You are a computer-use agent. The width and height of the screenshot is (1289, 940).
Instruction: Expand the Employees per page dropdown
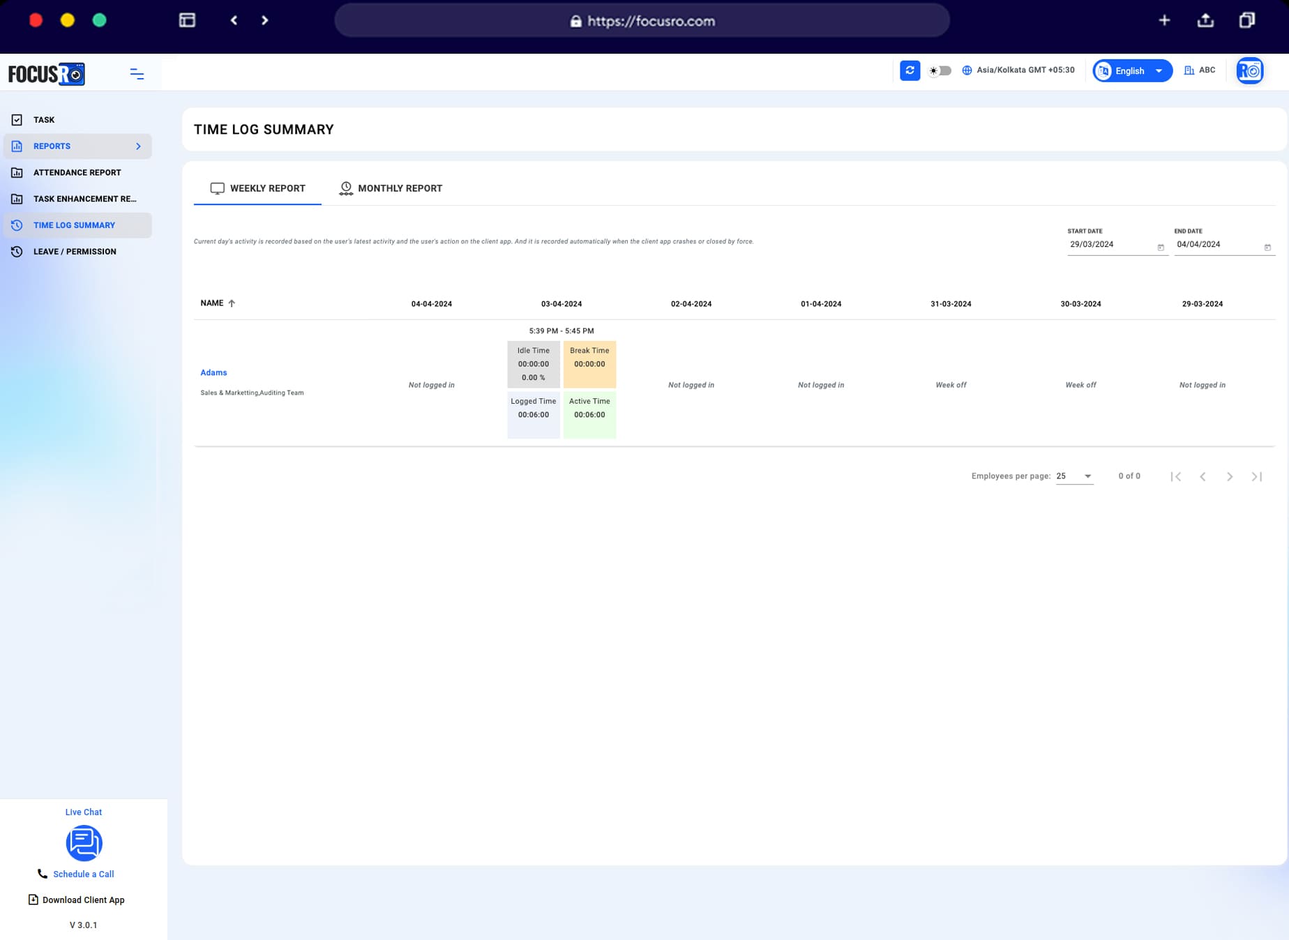click(1073, 476)
